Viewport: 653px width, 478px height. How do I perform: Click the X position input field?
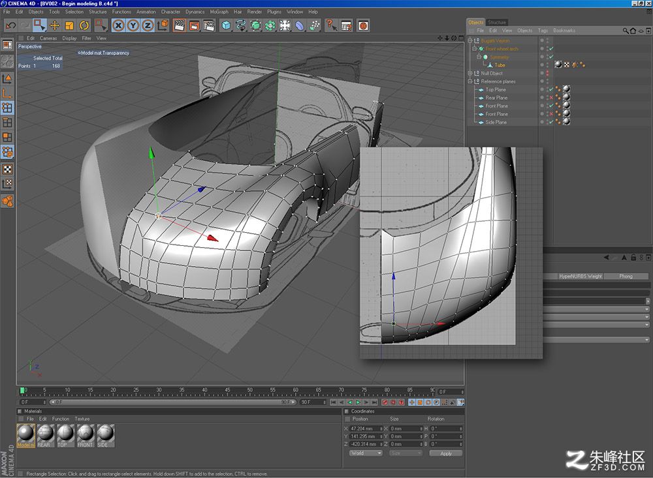tap(365, 428)
